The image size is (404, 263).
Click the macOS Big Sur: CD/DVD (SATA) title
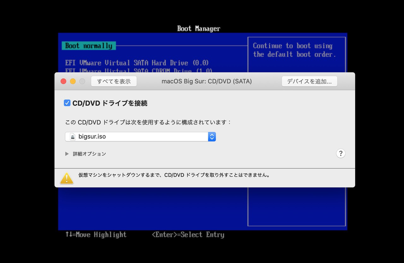click(x=207, y=81)
